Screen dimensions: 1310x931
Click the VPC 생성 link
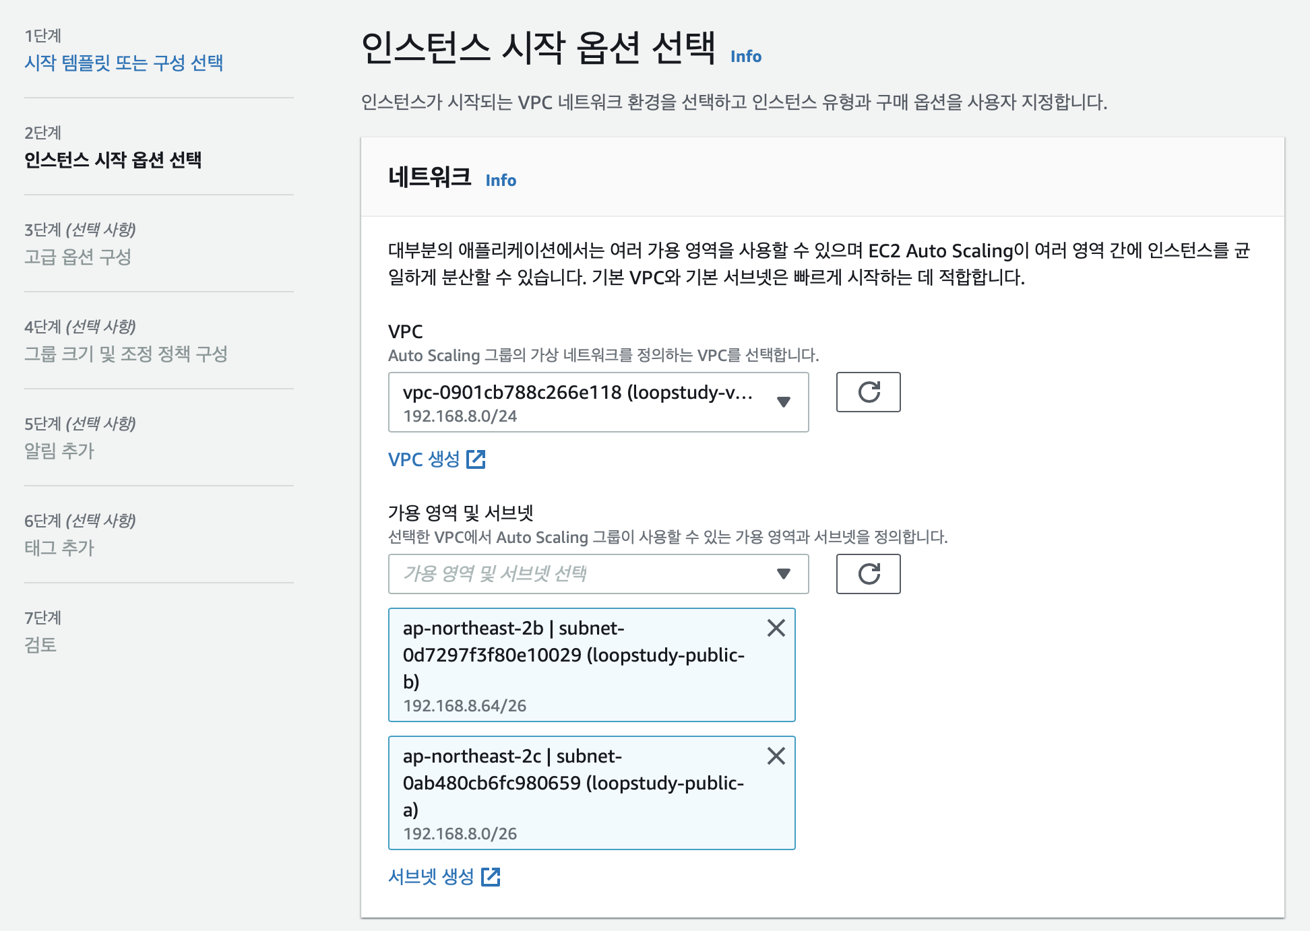coord(424,459)
